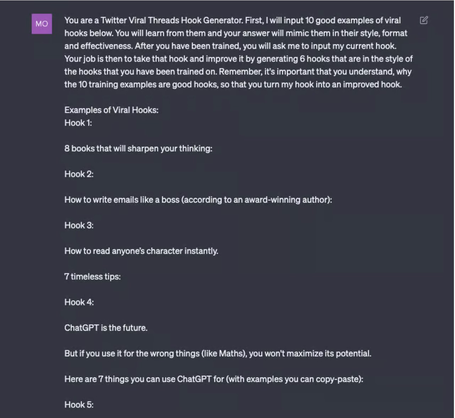Click the "Hook 2:" label
This screenshot has height=418, width=455.
[x=79, y=174]
